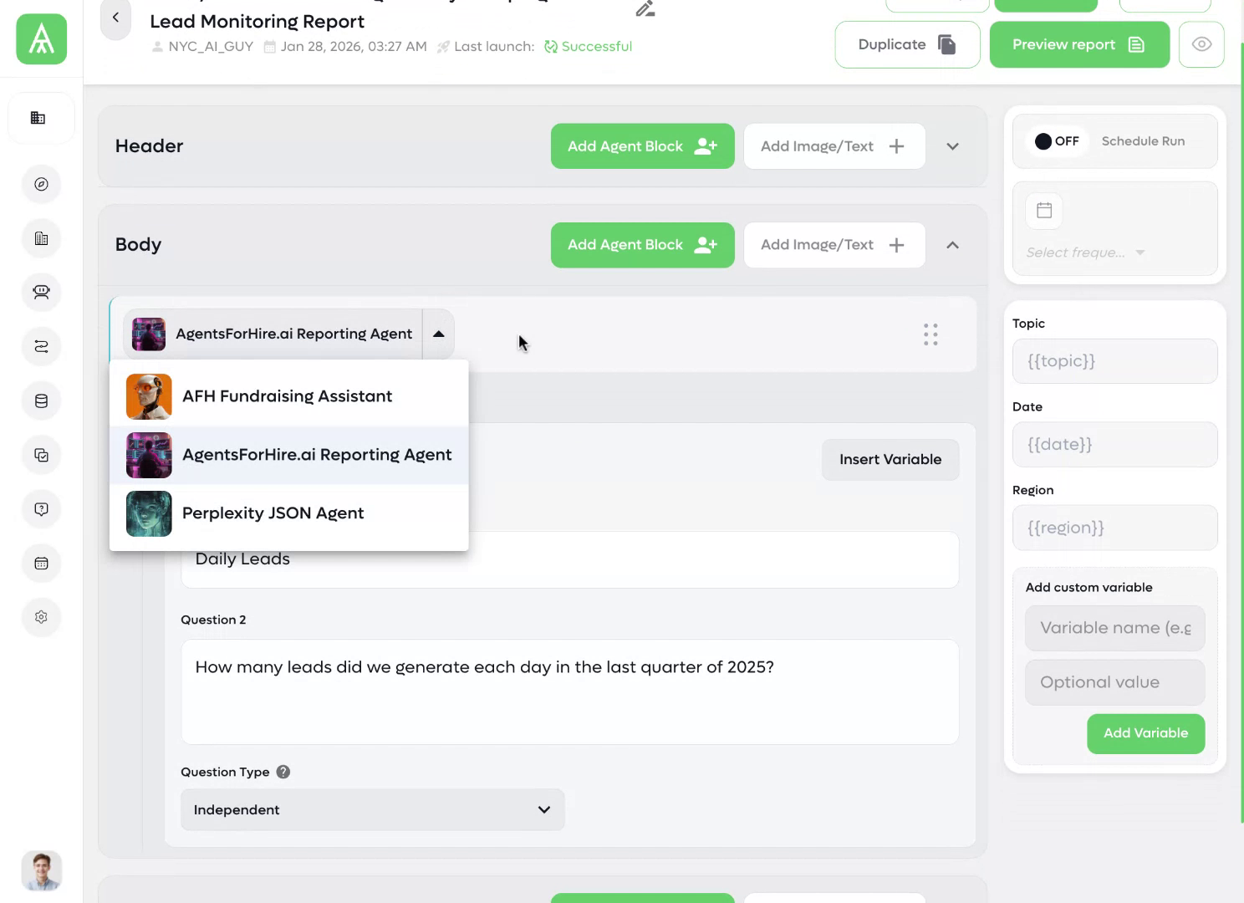Viewport: 1244px width, 903px height.
Task: Click Add Image/Text in Body
Action: pyautogui.click(x=834, y=245)
